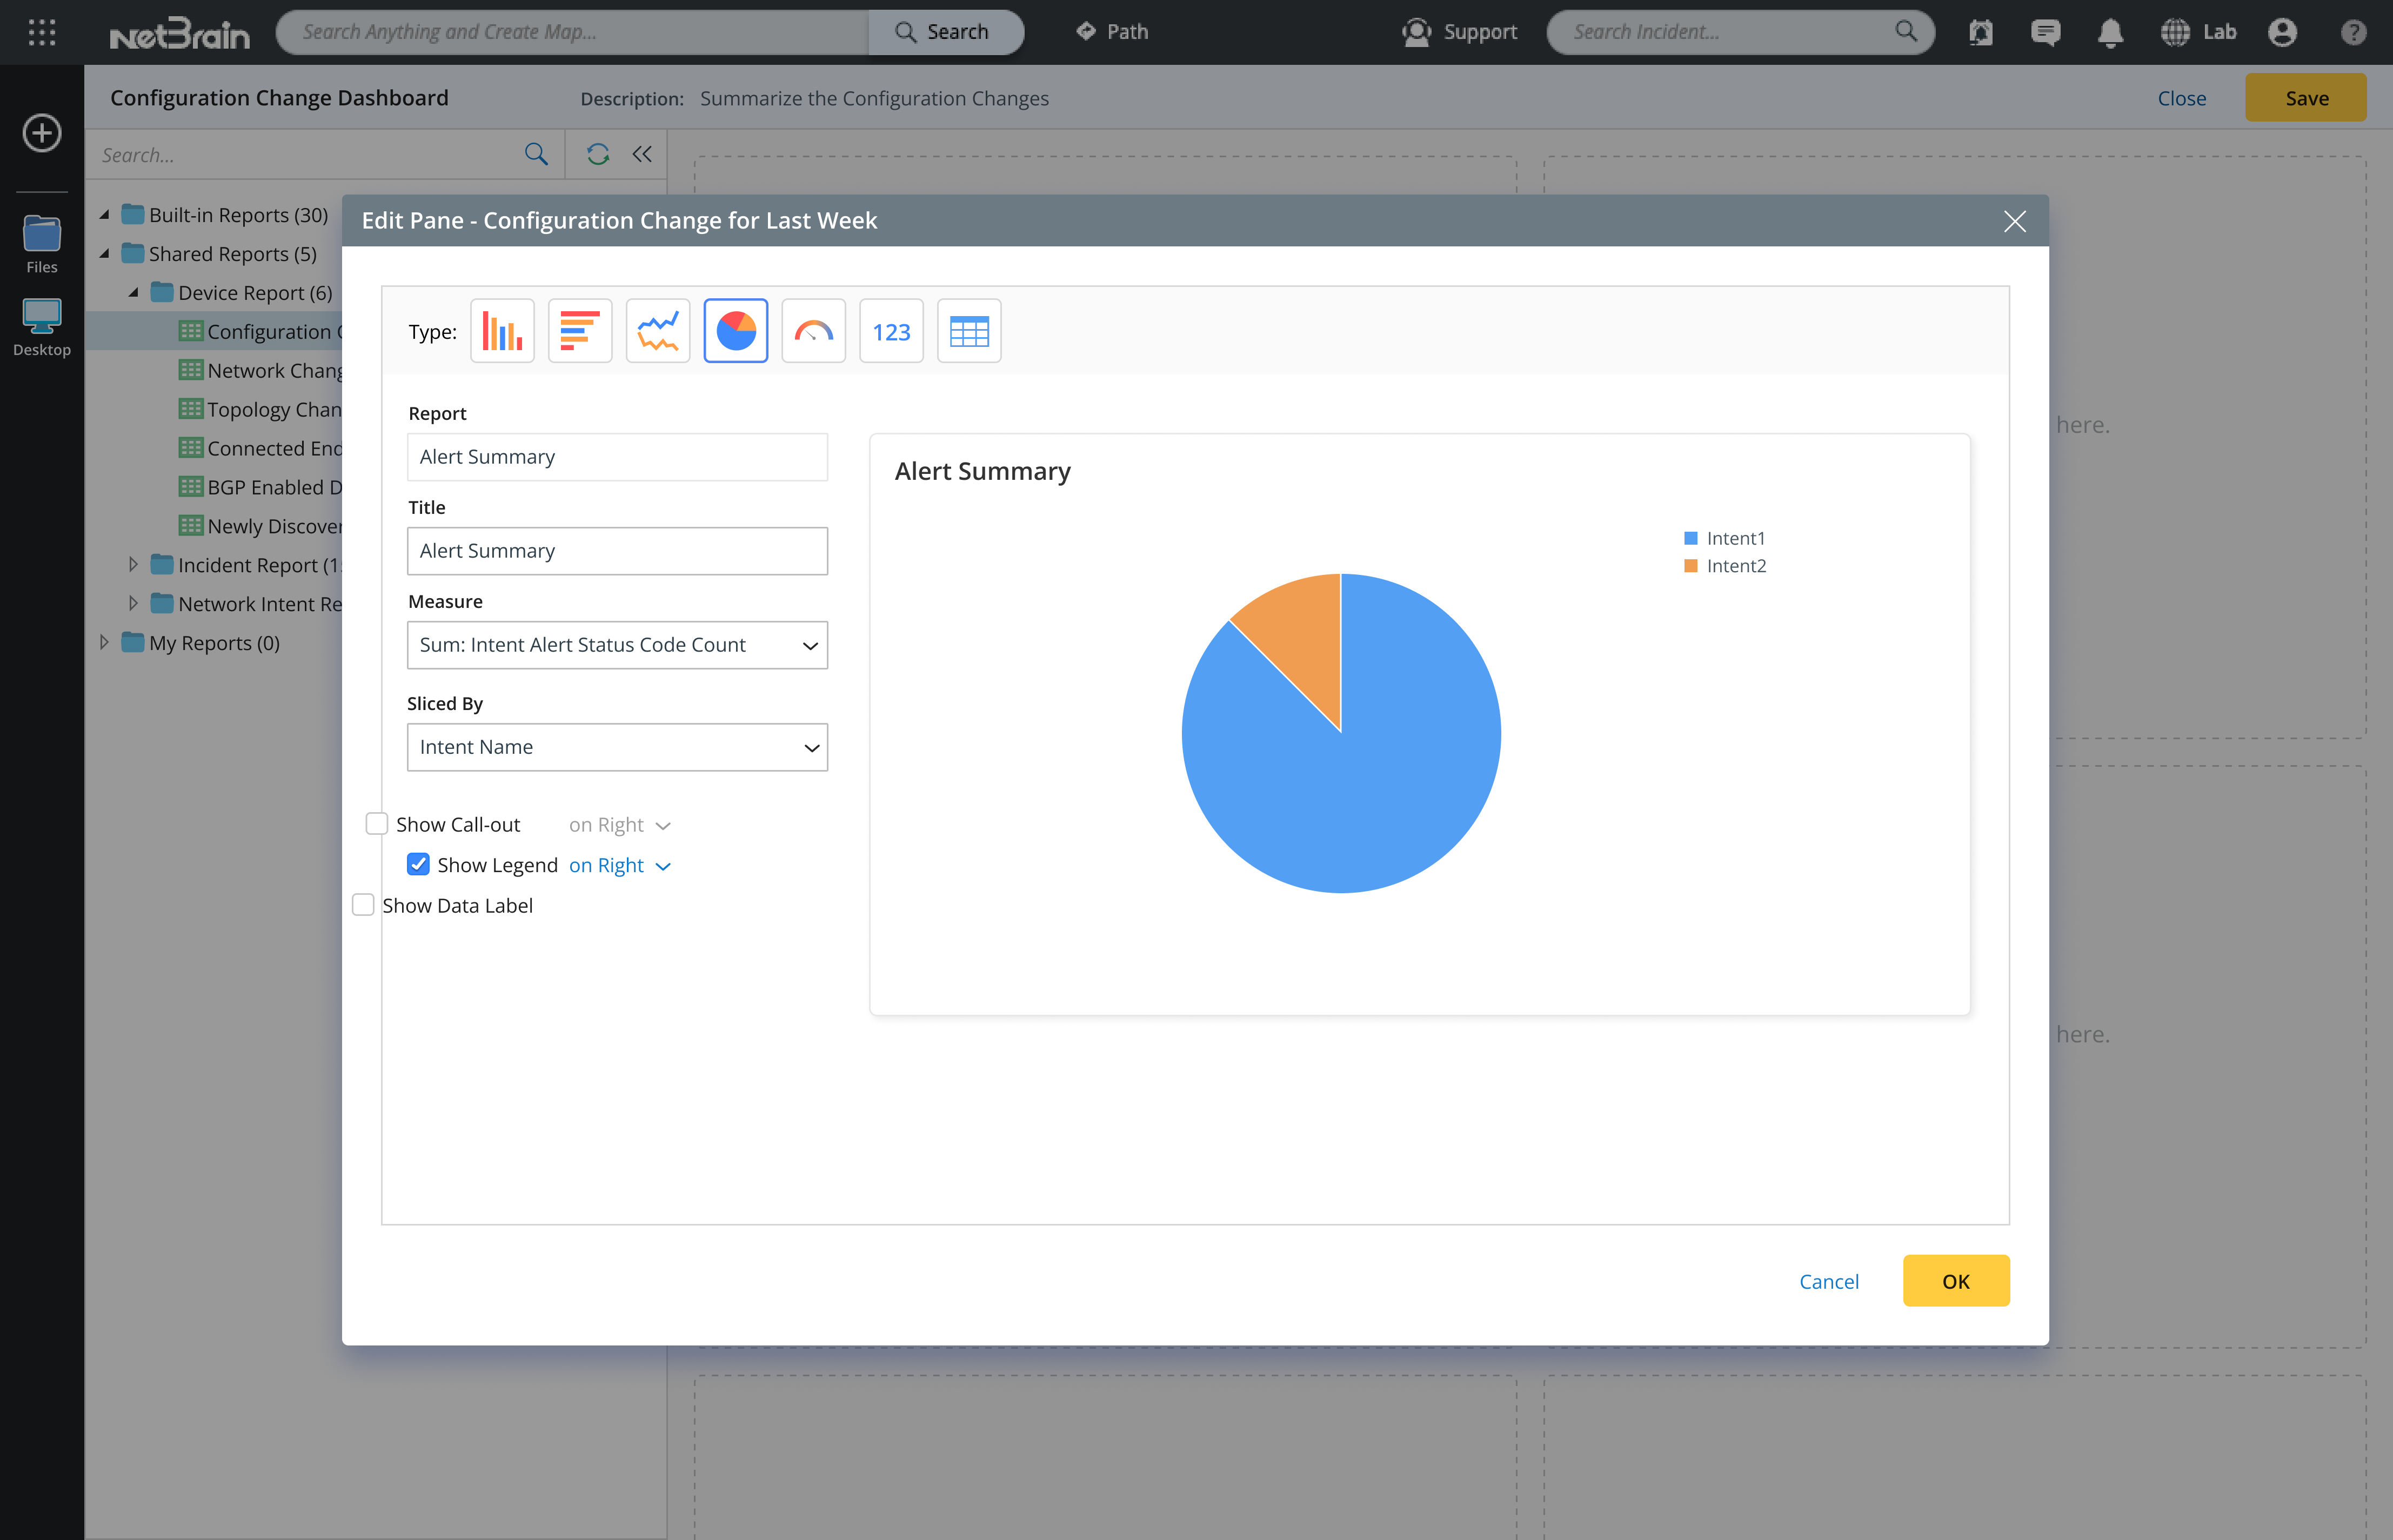Select the Network Change report item

(x=274, y=370)
